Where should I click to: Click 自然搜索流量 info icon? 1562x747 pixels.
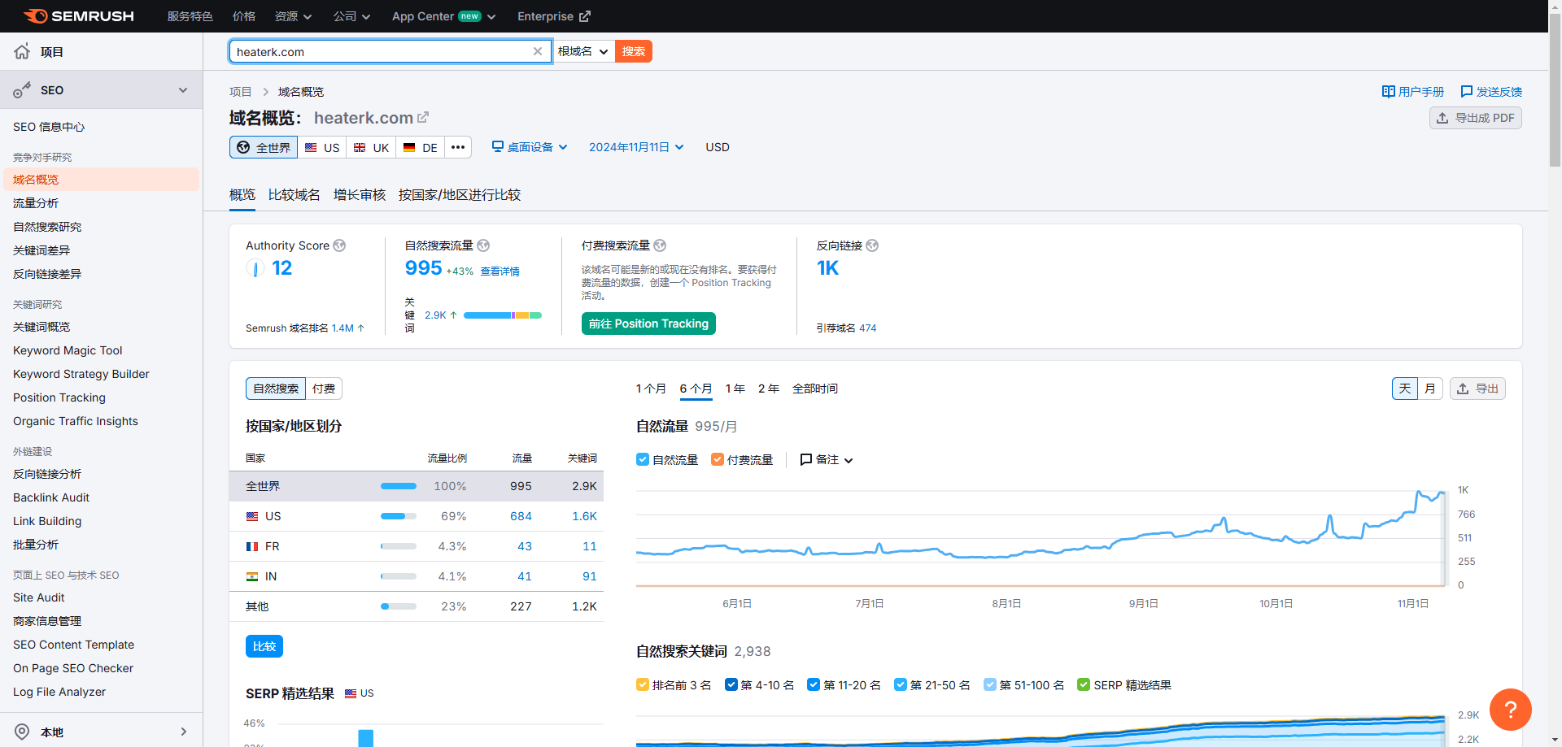pos(483,245)
